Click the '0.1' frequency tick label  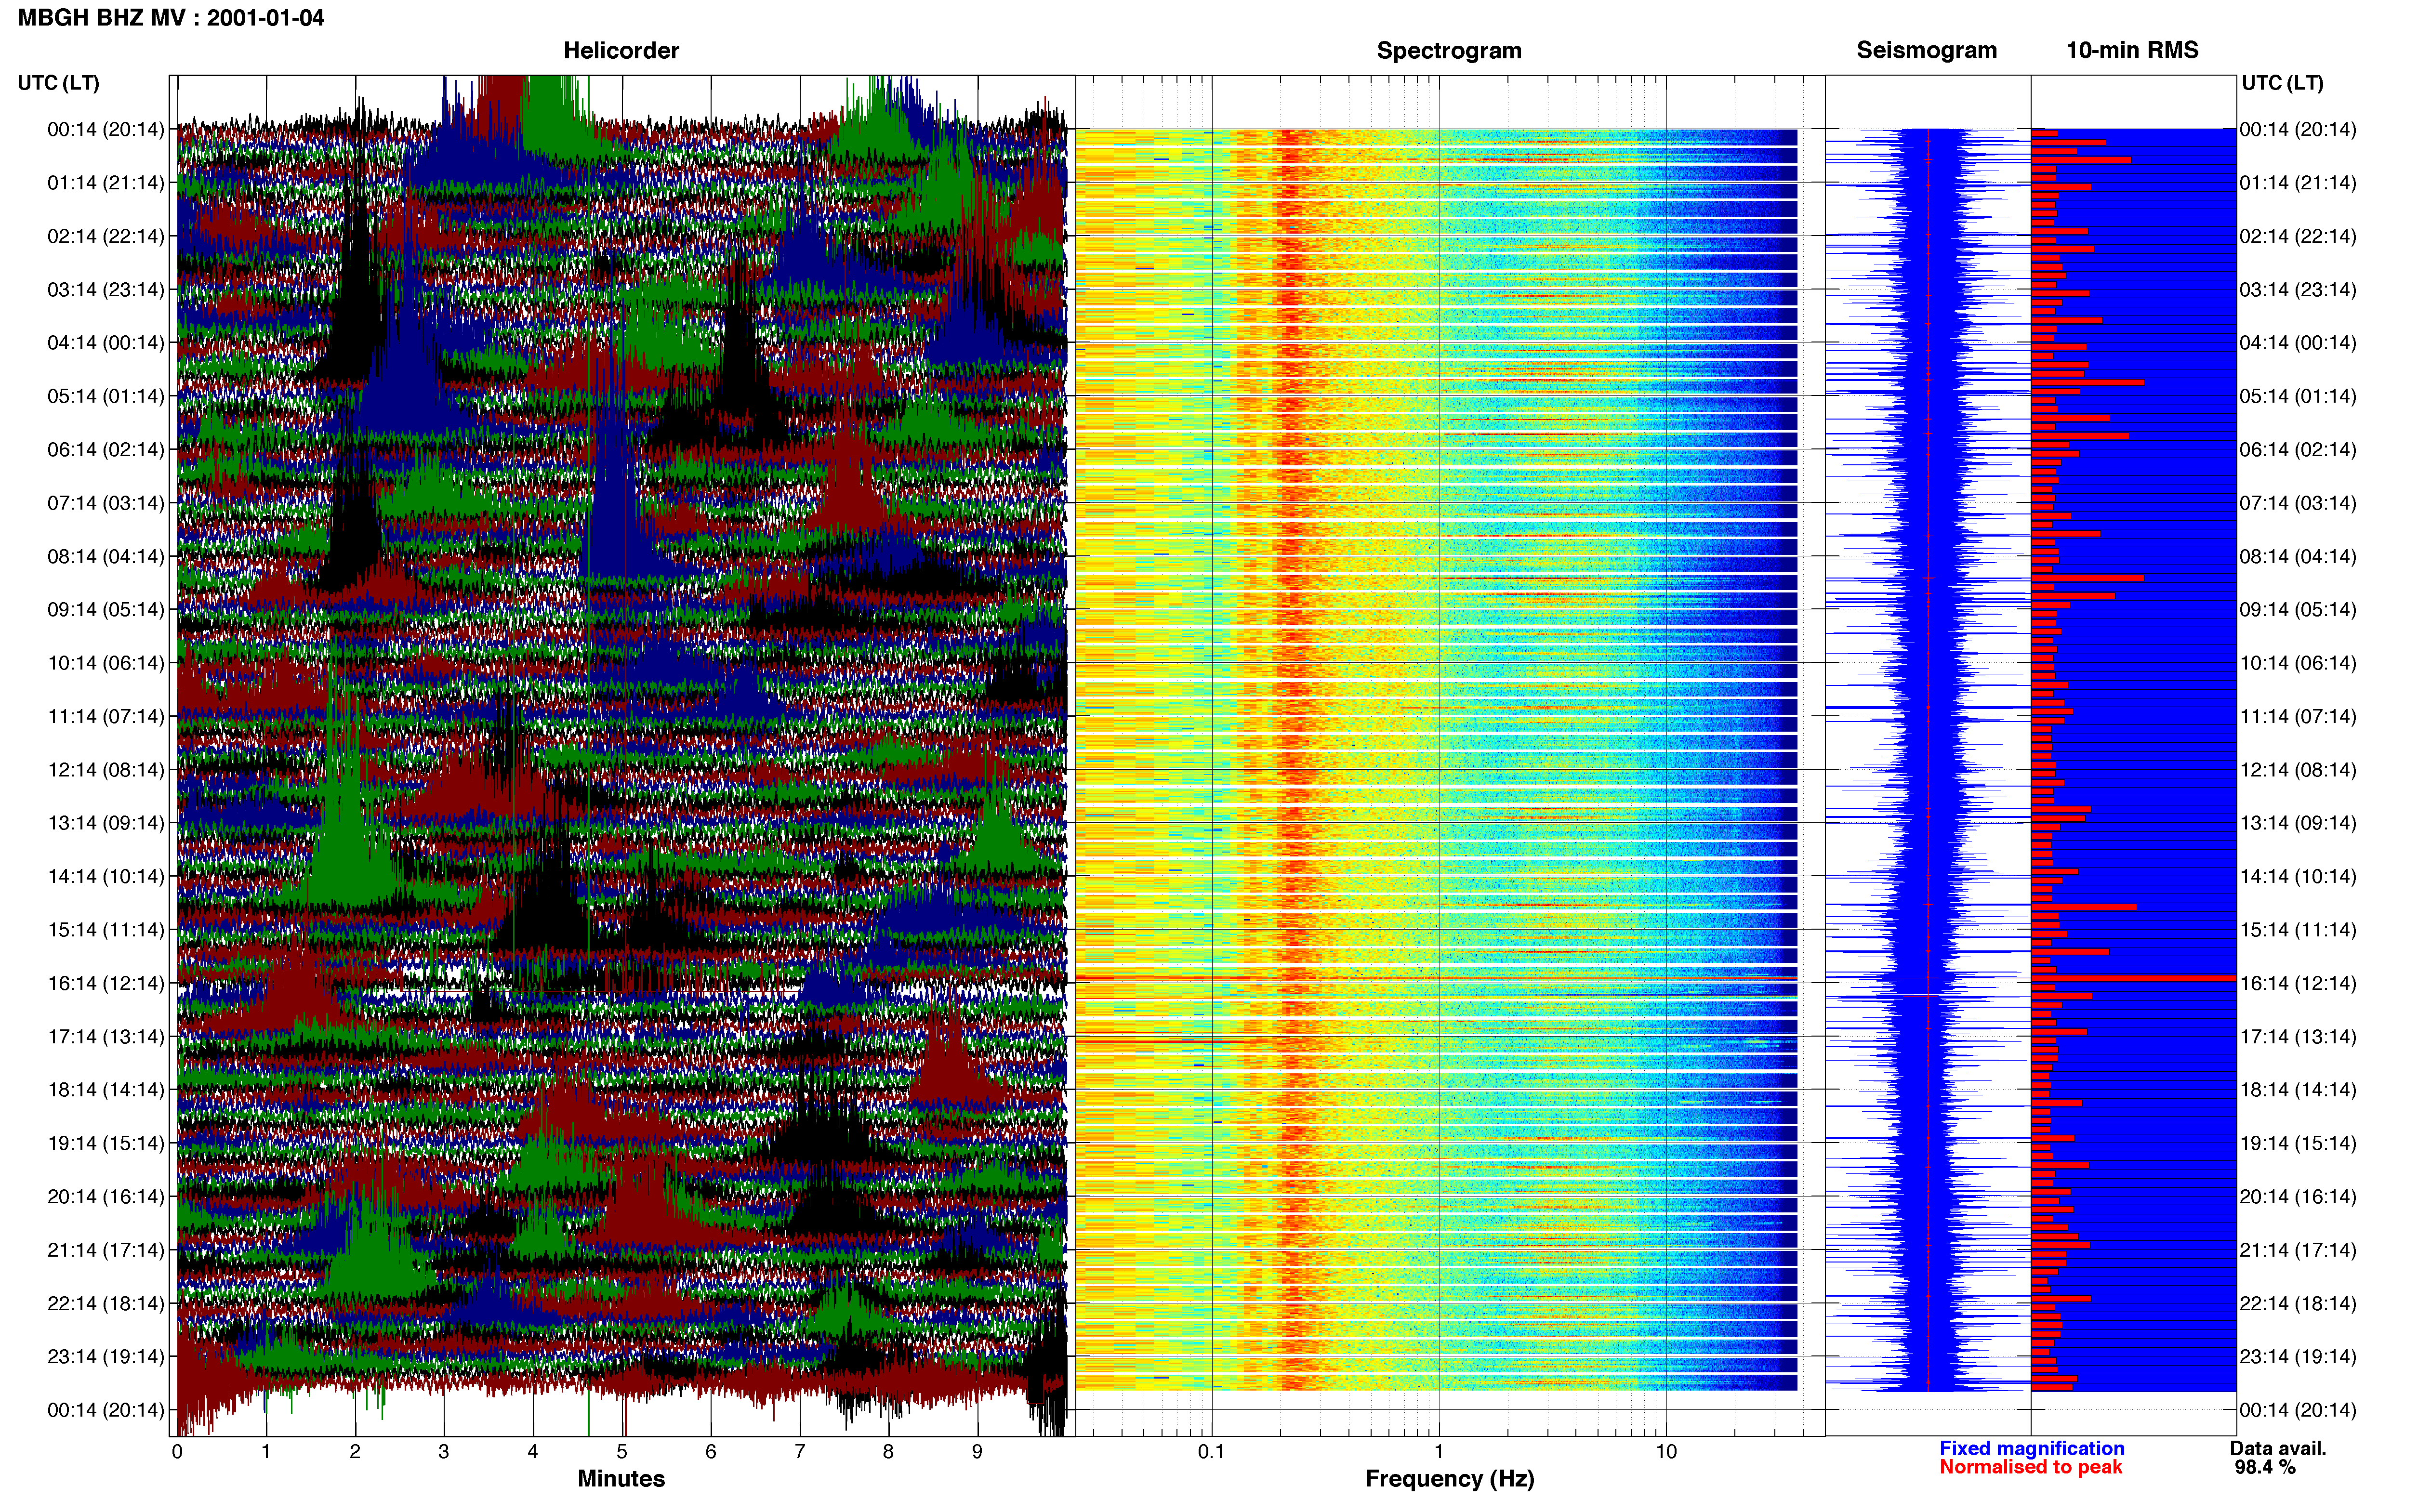click(x=1211, y=1452)
